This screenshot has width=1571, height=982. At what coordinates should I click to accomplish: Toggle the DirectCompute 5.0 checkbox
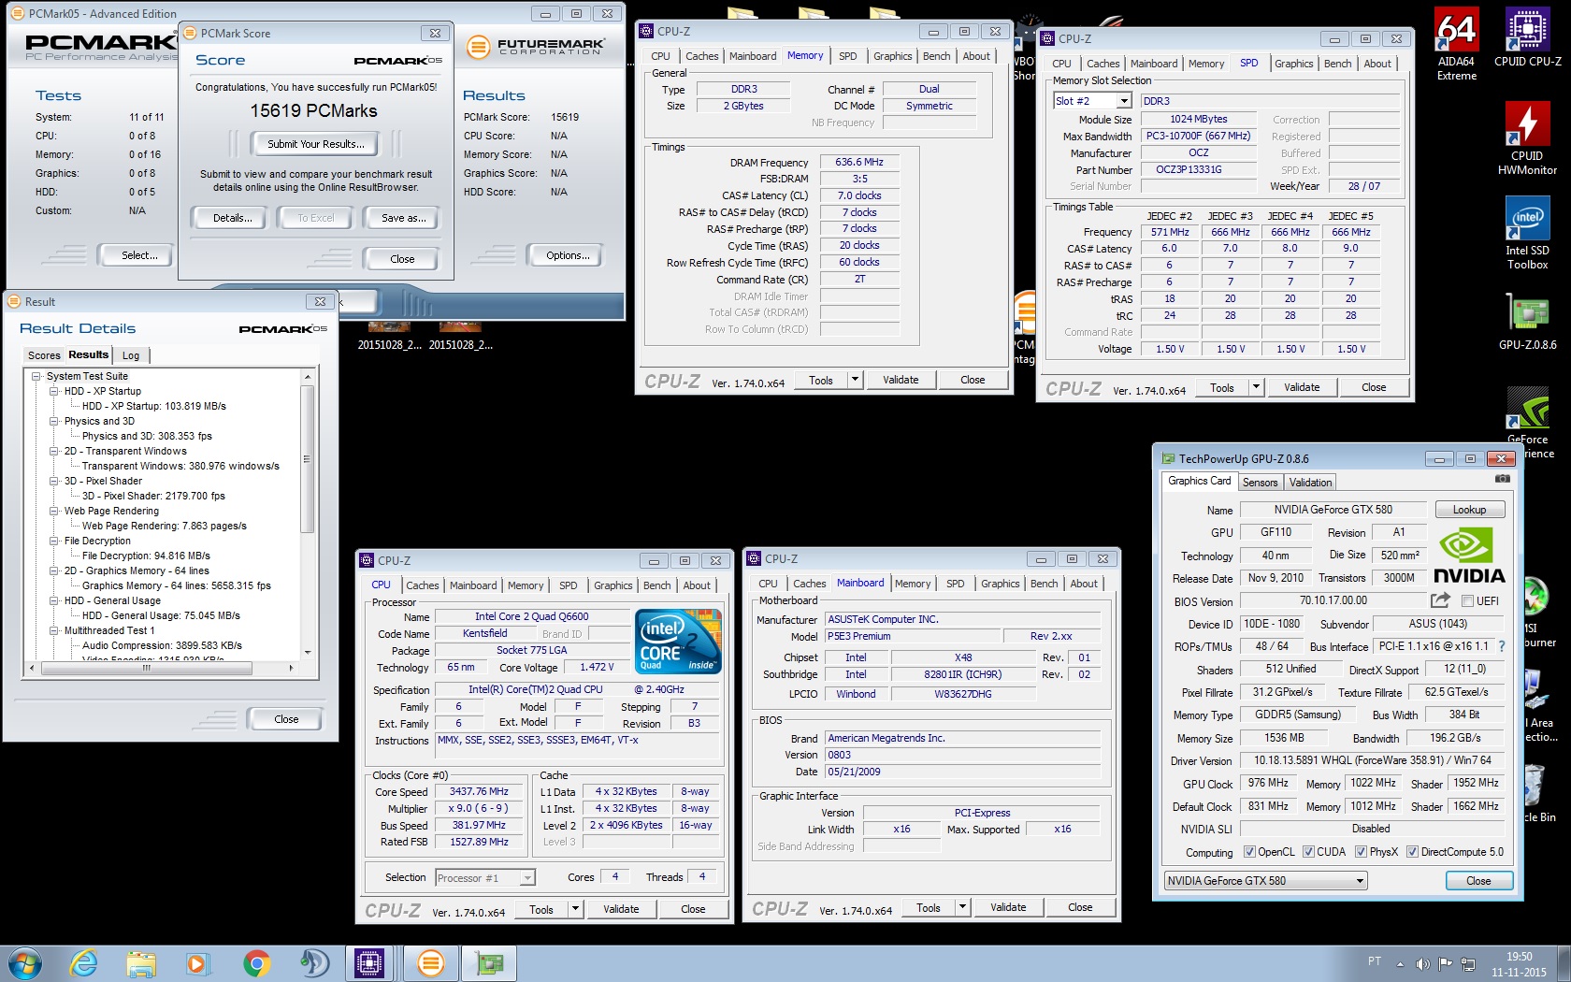(x=1413, y=852)
